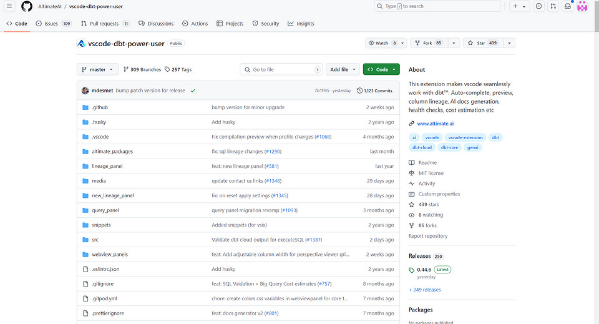This screenshot has width=599, height=324.
Task: Open the www.altimate.ai website link
Action: [x=435, y=124]
